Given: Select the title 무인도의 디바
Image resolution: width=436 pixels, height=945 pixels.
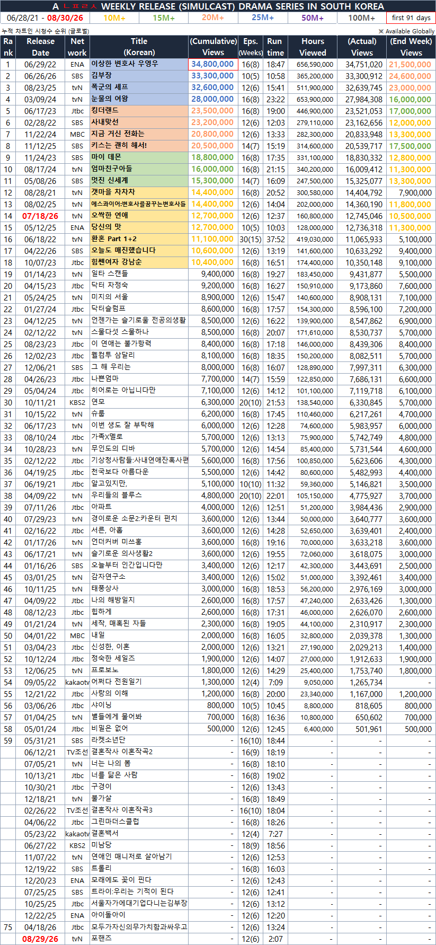Looking at the screenshot, I should 113,448.
